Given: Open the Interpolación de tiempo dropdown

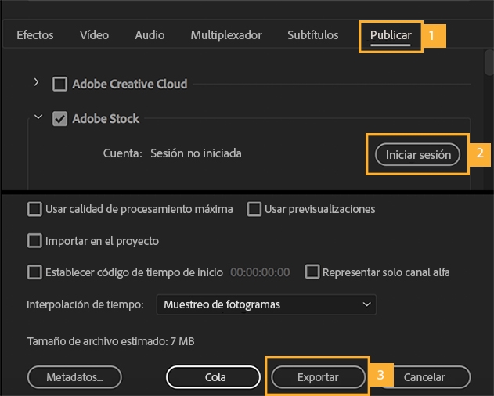Looking at the screenshot, I should coord(266,304).
